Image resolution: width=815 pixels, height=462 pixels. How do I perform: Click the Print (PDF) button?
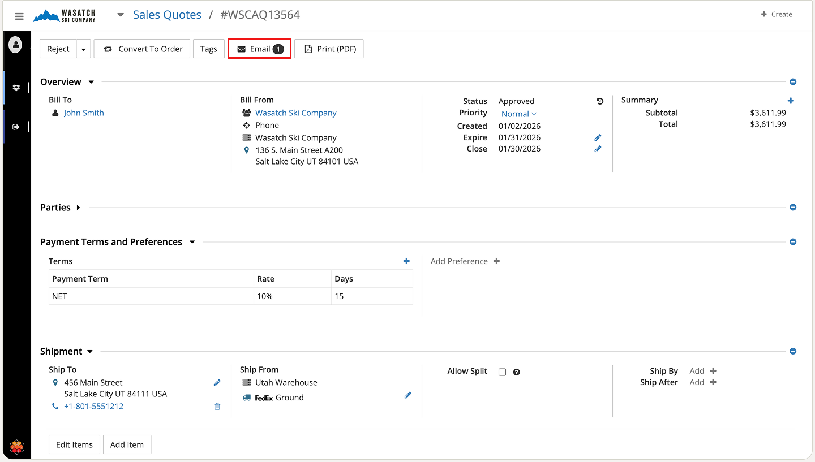coord(329,49)
